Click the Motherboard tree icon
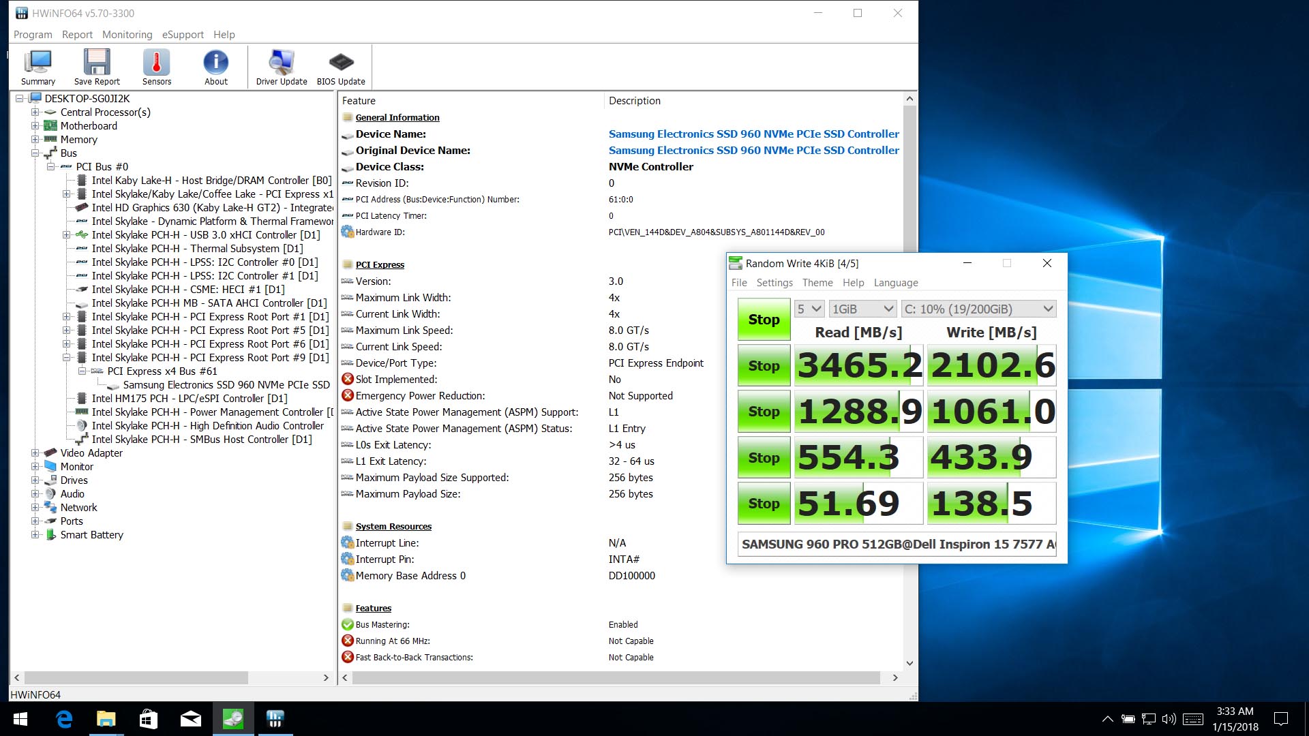 [50, 126]
